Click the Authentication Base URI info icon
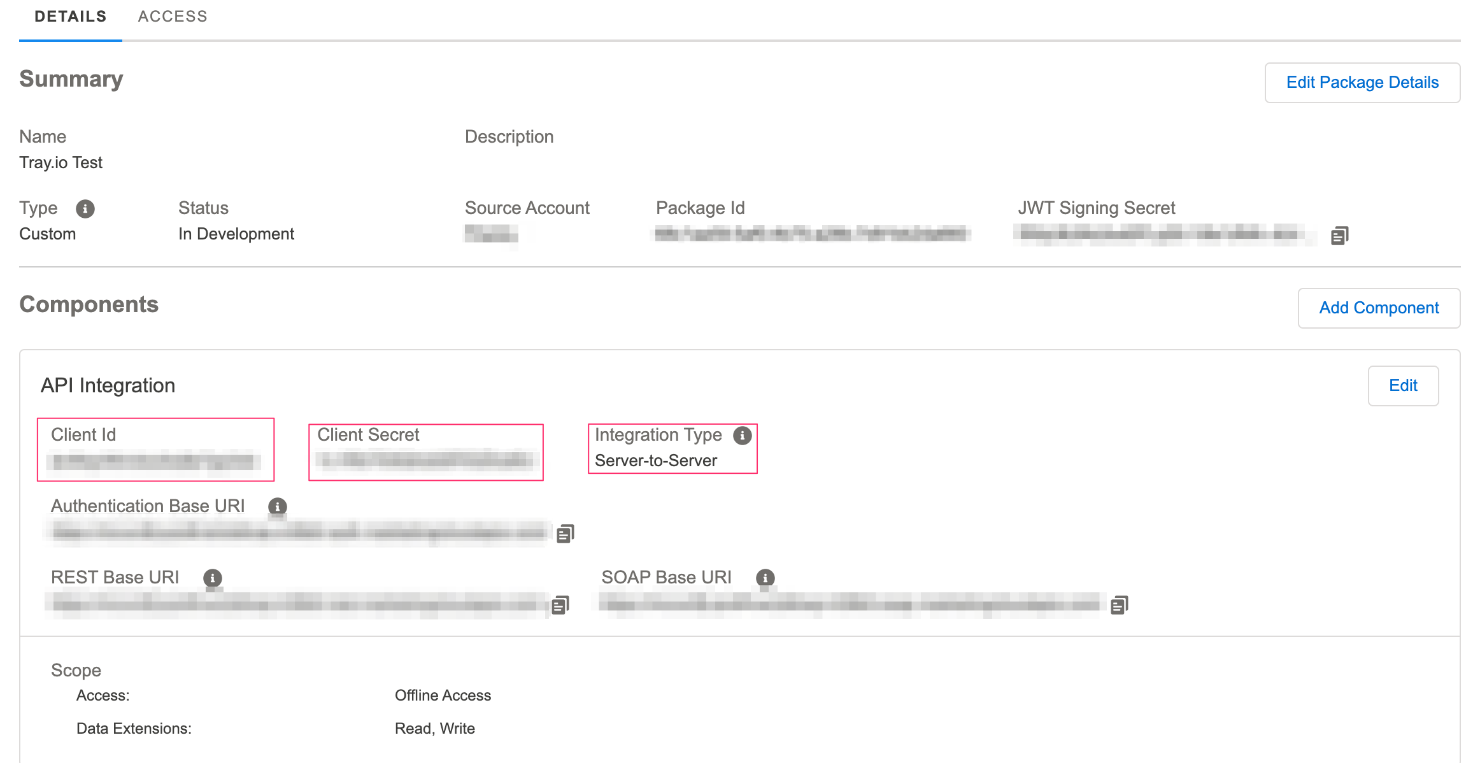This screenshot has height=763, width=1466. [277, 507]
